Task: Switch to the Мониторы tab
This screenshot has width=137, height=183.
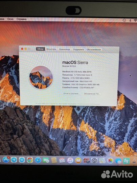Action: [x=51, y=49]
